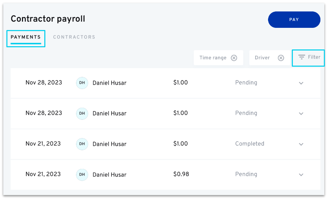Switch to the Contractors tab

click(74, 37)
